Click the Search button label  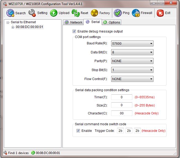pyautogui.click(x=20, y=13)
